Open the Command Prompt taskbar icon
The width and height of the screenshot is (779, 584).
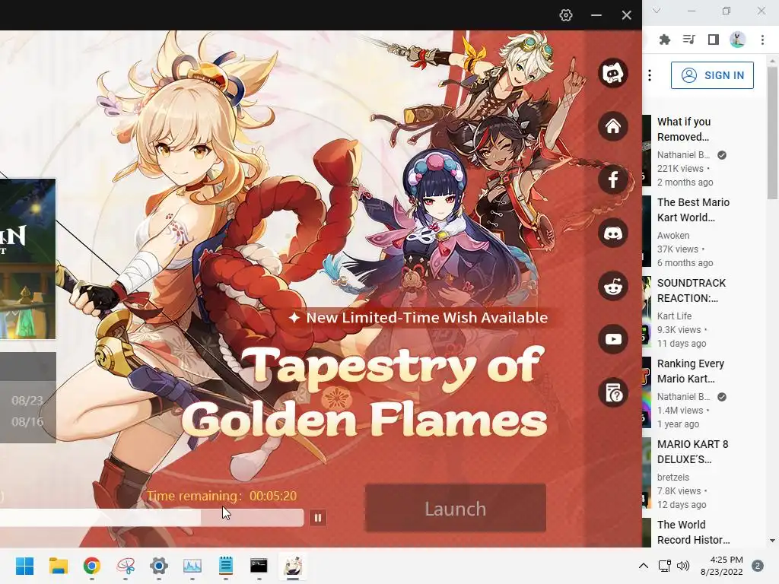[259, 566]
